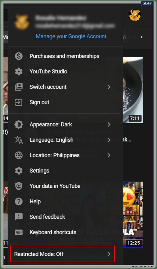157x269 pixels.
Task: Click the account avatar in the menu header
Action: tap(22, 22)
